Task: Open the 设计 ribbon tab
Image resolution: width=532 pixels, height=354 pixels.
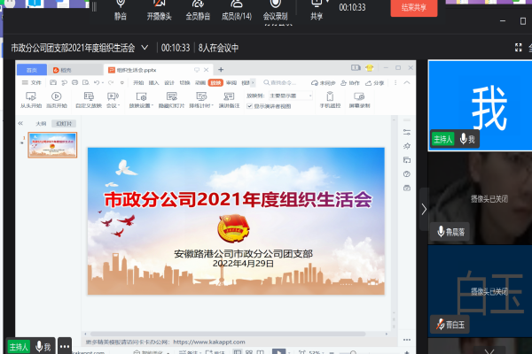Action: (x=169, y=82)
